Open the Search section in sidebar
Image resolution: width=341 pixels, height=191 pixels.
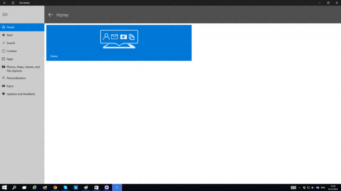(22, 43)
